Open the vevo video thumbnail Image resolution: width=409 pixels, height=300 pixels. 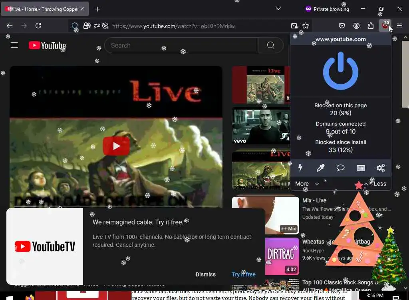(x=261, y=126)
